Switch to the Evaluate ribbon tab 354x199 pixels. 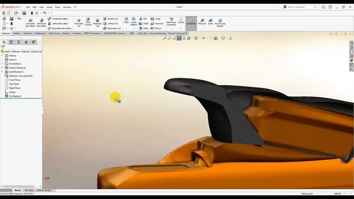point(77,33)
